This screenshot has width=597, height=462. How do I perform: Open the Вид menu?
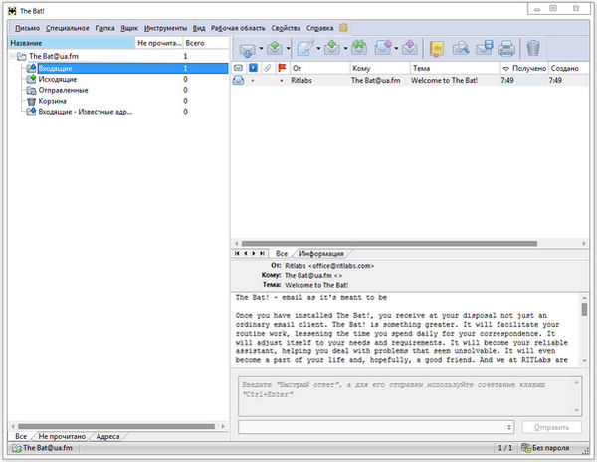pyautogui.click(x=199, y=28)
